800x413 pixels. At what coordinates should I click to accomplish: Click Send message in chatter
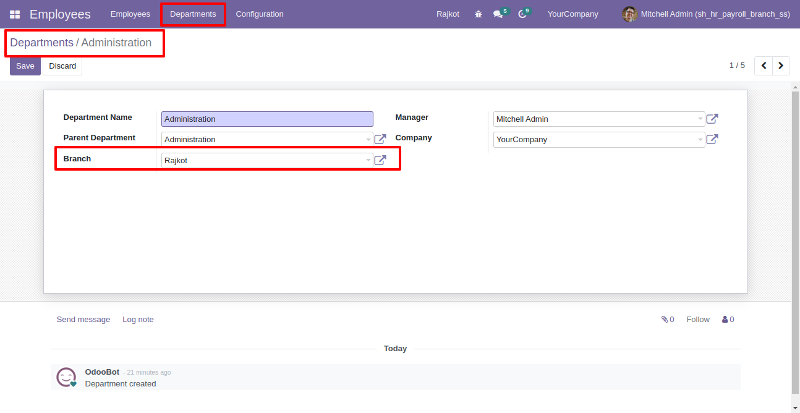pyautogui.click(x=83, y=320)
